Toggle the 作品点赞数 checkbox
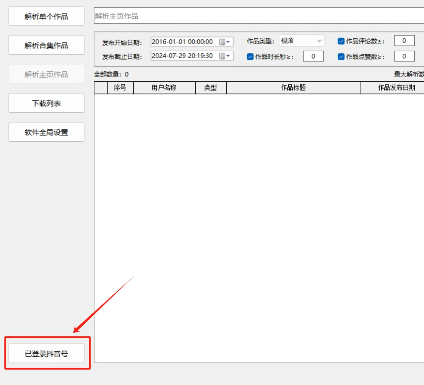 [341, 57]
